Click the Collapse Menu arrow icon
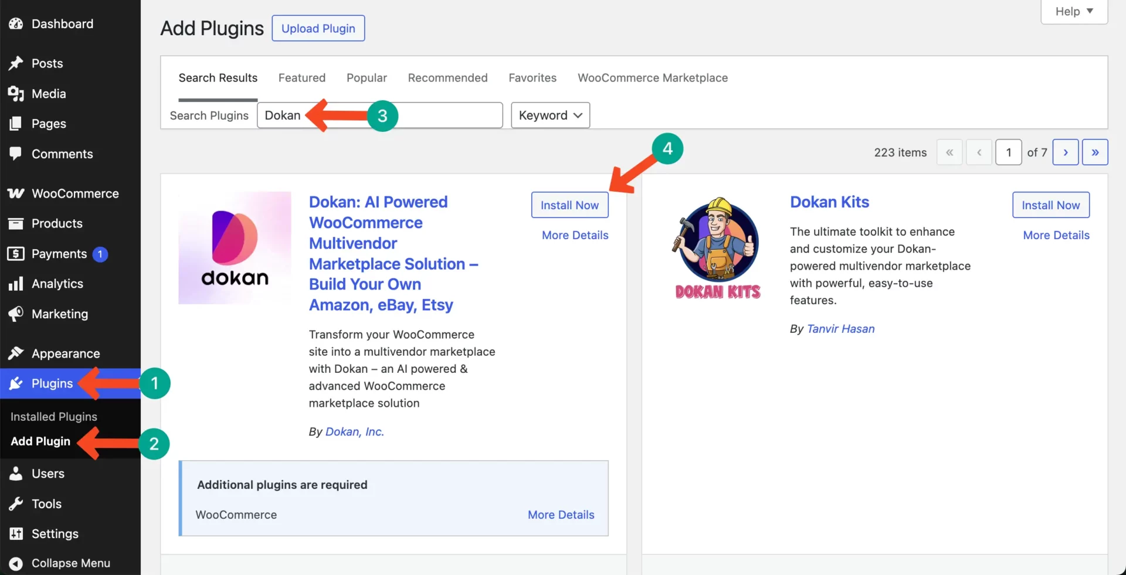This screenshot has width=1126, height=575. (16, 563)
